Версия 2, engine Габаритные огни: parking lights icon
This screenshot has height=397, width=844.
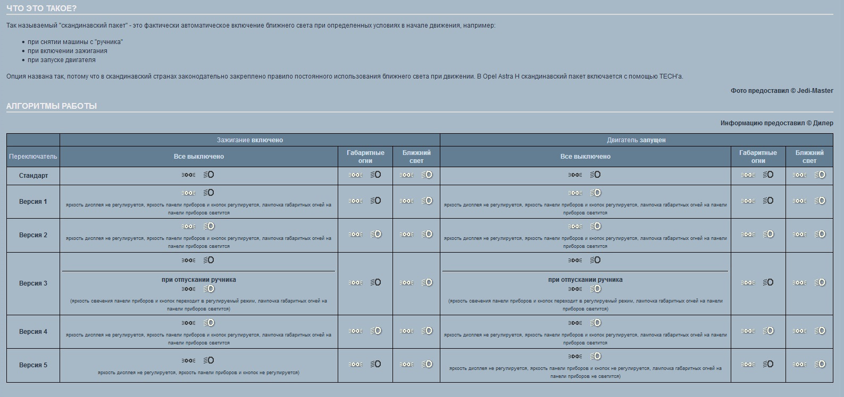[748, 234]
